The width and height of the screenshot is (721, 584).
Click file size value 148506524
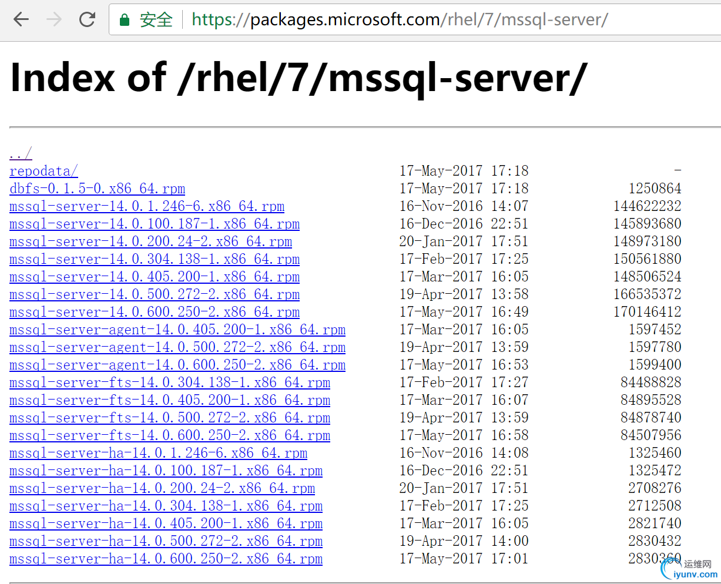(x=647, y=277)
